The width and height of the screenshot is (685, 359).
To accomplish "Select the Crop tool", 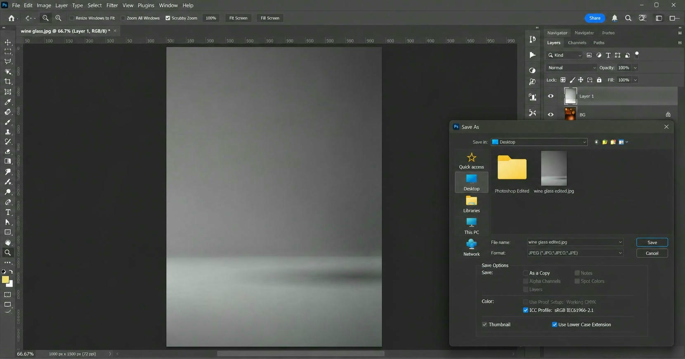I will click(8, 82).
